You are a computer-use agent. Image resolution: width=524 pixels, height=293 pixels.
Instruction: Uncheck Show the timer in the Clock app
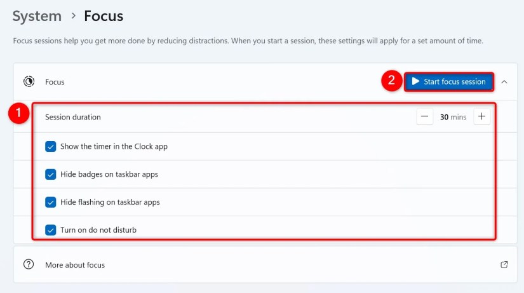pos(51,146)
